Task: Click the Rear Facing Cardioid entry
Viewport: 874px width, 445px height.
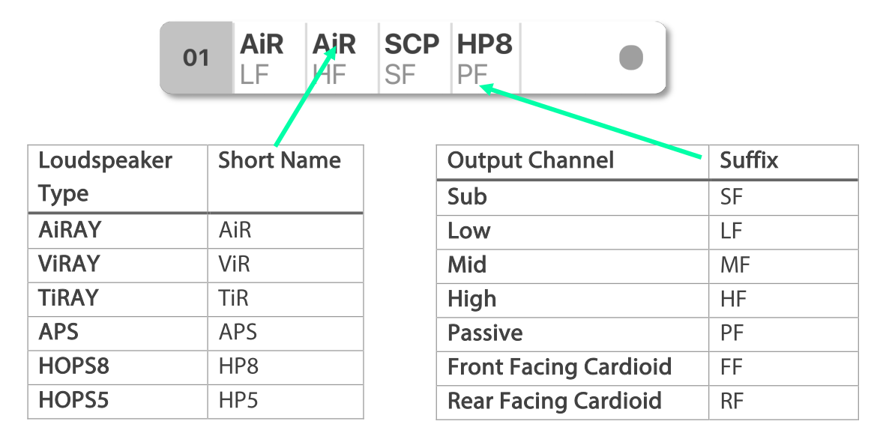Action: (554, 401)
